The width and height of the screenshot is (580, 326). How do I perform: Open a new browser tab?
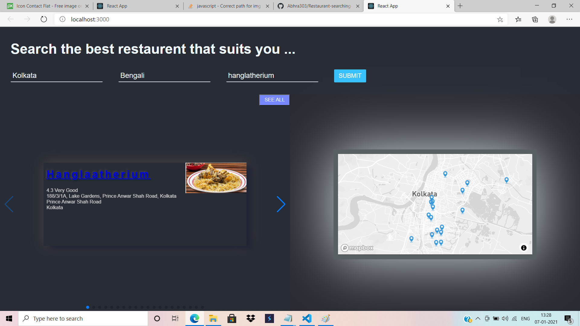tap(460, 6)
